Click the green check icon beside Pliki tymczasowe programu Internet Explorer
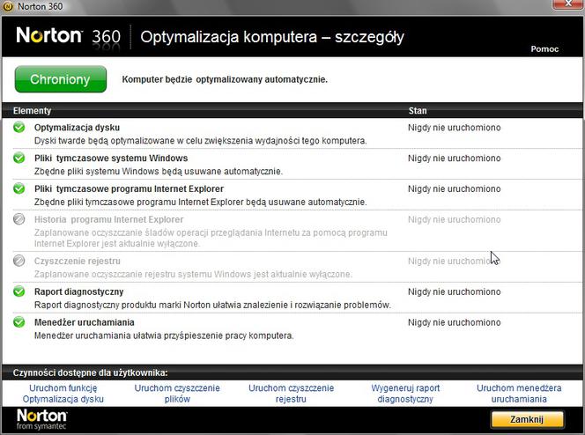Viewport: 585px width, 435px height. [x=19, y=188]
